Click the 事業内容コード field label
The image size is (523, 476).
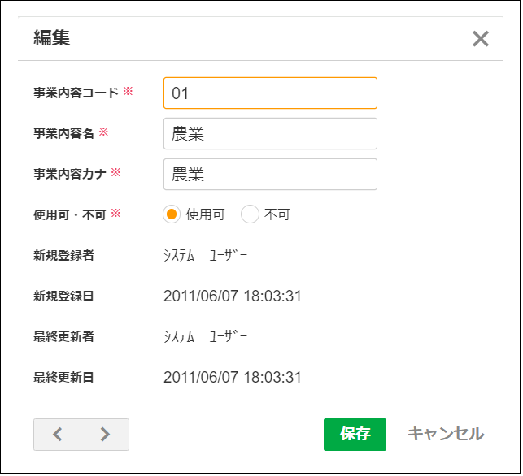76,93
